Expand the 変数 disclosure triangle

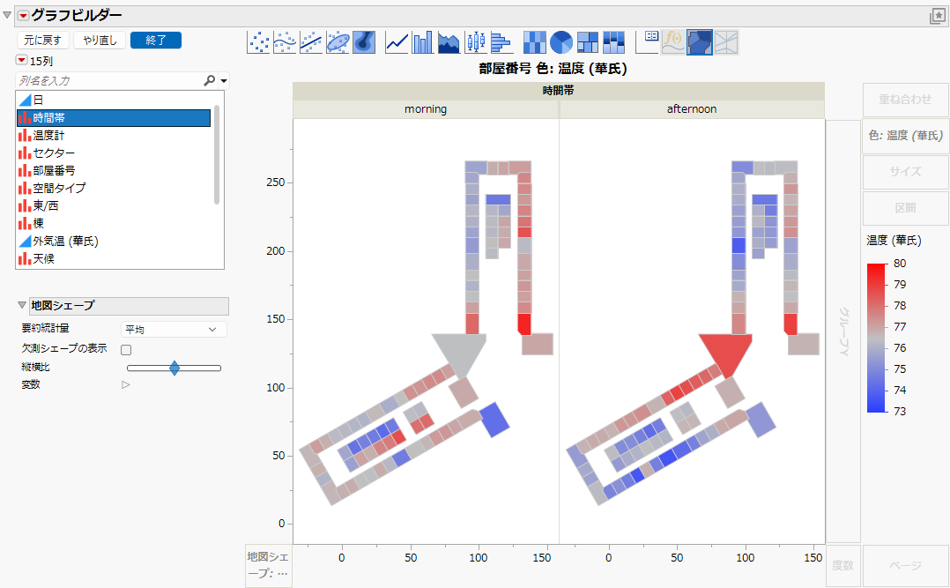[x=125, y=384]
